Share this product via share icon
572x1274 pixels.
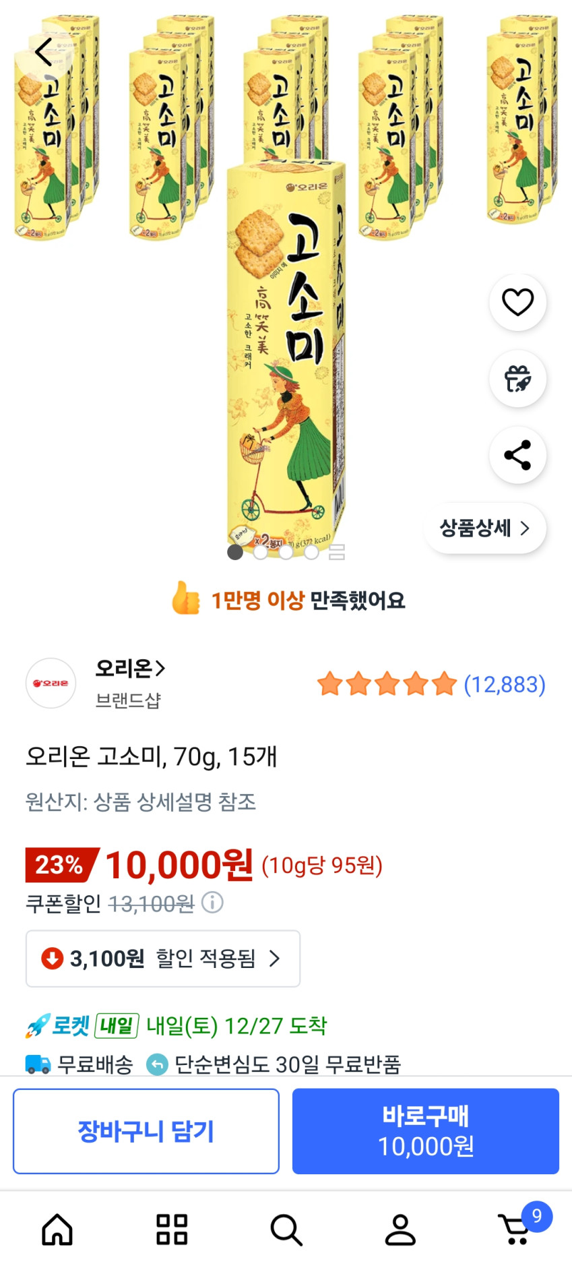(517, 455)
